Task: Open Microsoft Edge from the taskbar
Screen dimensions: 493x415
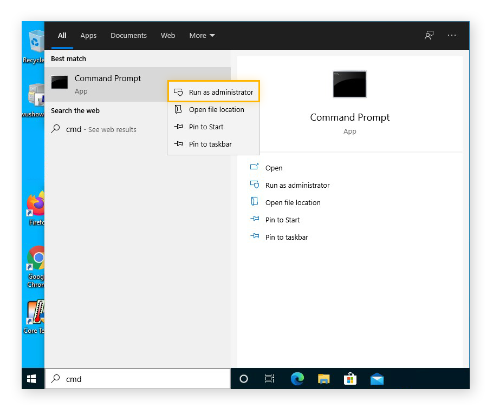Action: (x=297, y=379)
